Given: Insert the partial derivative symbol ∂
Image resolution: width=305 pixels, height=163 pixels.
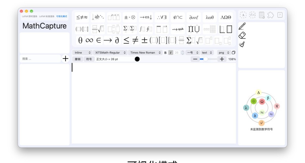Looking at the screenshot, I should [x=117, y=40].
